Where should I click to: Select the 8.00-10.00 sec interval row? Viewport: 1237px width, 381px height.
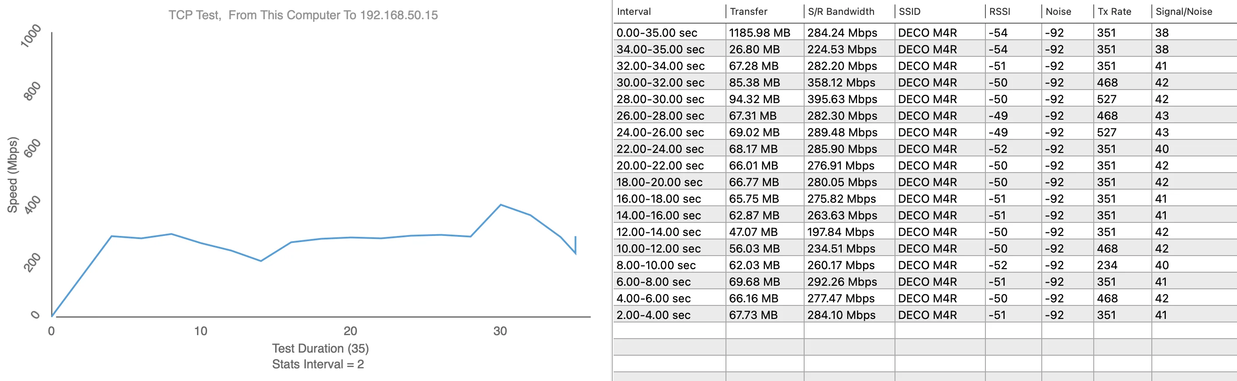[x=656, y=265]
